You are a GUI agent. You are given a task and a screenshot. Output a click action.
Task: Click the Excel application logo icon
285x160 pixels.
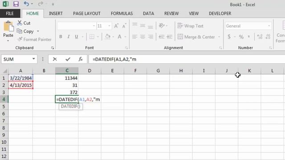[x=6, y=4]
